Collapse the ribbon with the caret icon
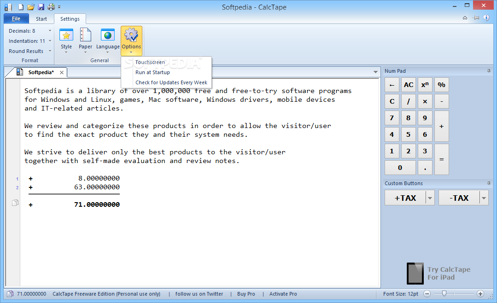The width and height of the screenshot is (497, 303). (465, 18)
